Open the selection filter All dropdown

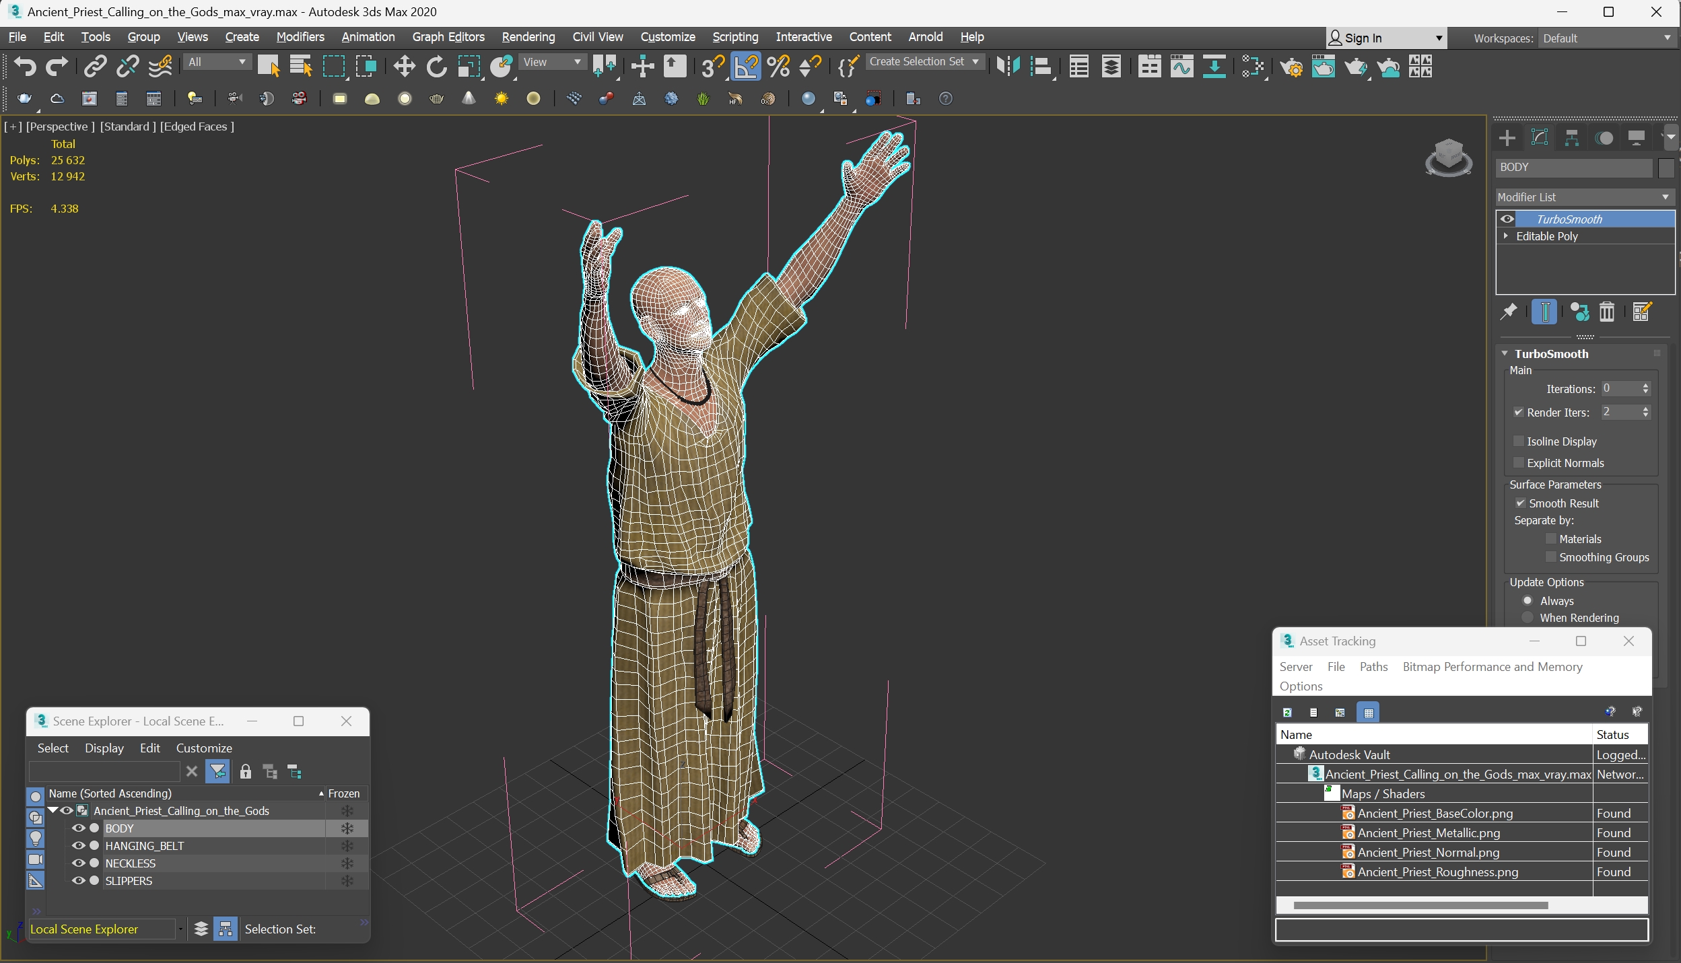(x=217, y=62)
